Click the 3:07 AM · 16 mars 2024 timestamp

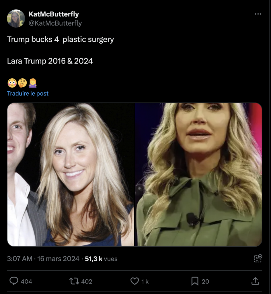pyautogui.click(x=43, y=259)
